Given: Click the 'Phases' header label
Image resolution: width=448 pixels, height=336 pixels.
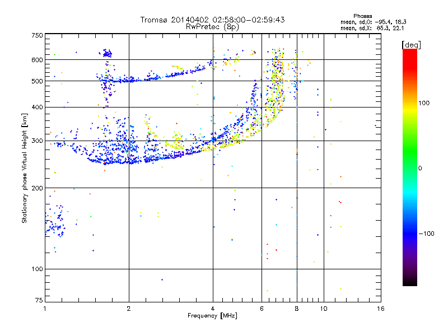Looking at the screenshot, I should 362,16.
